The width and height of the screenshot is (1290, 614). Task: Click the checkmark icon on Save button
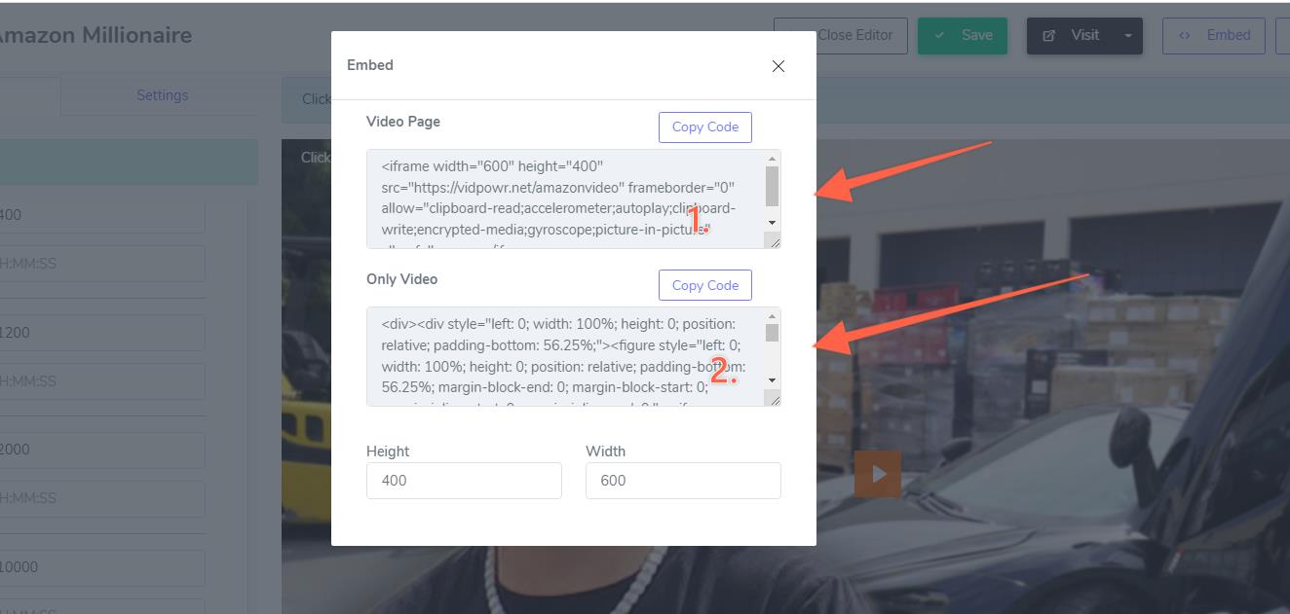(939, 36)
